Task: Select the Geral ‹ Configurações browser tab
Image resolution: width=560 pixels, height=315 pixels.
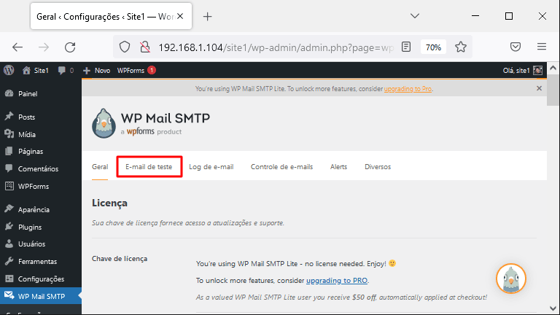Action: pyautogui.click(x=111, y=17)
